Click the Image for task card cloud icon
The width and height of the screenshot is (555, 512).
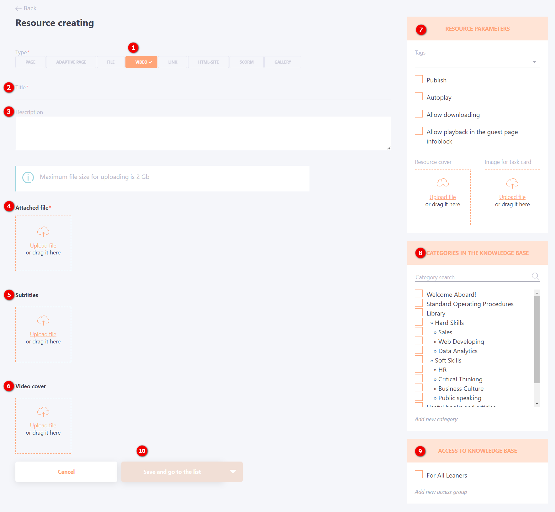pyautogui.click(x=512, y=183)
